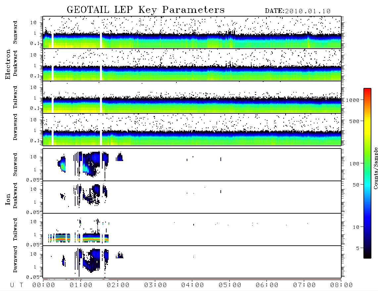Click the vertical Electron group label
This screenshot has height=291, width=378.
pyautogui.click(x=8, y=64)
